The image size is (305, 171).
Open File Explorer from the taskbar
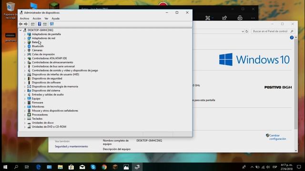(61, 167)
